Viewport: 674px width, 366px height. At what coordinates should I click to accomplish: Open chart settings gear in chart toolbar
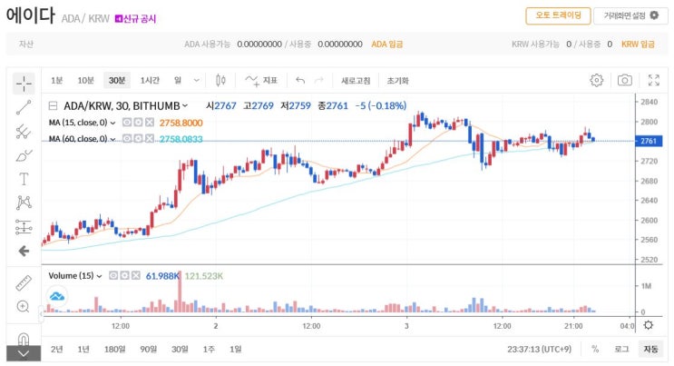597,80
